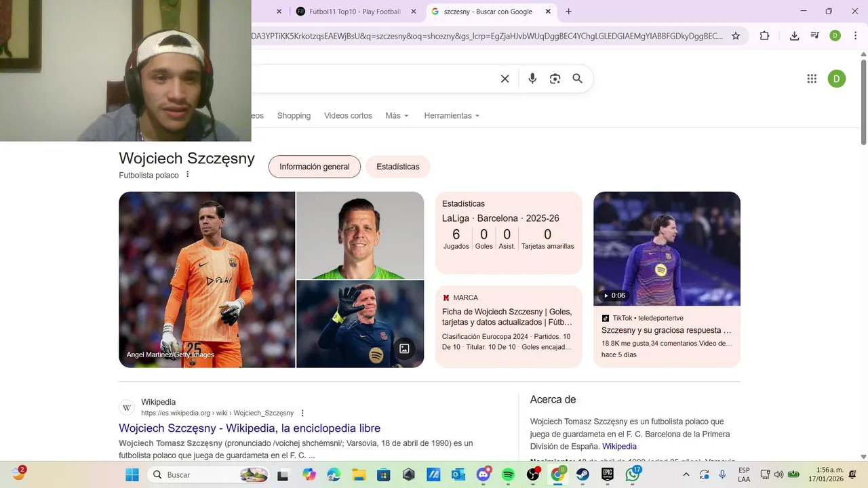Open a new tab with the plus button

568,12
